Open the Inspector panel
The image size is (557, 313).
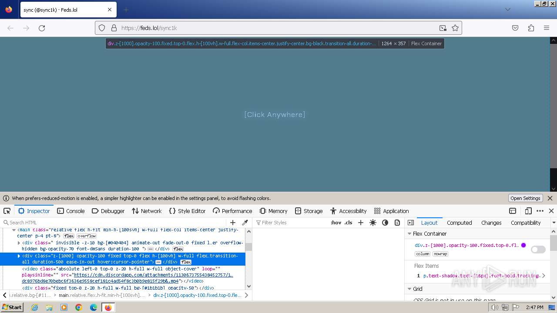[34, 211]
